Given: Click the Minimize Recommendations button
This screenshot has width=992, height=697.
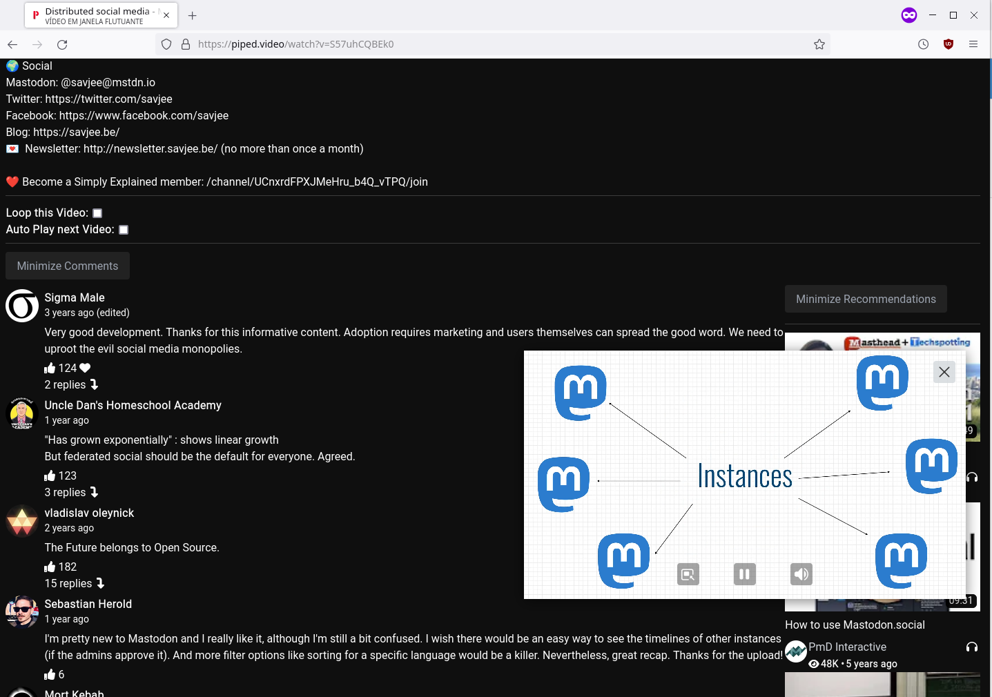Looking at the screenshot, I should pos(866,299).
